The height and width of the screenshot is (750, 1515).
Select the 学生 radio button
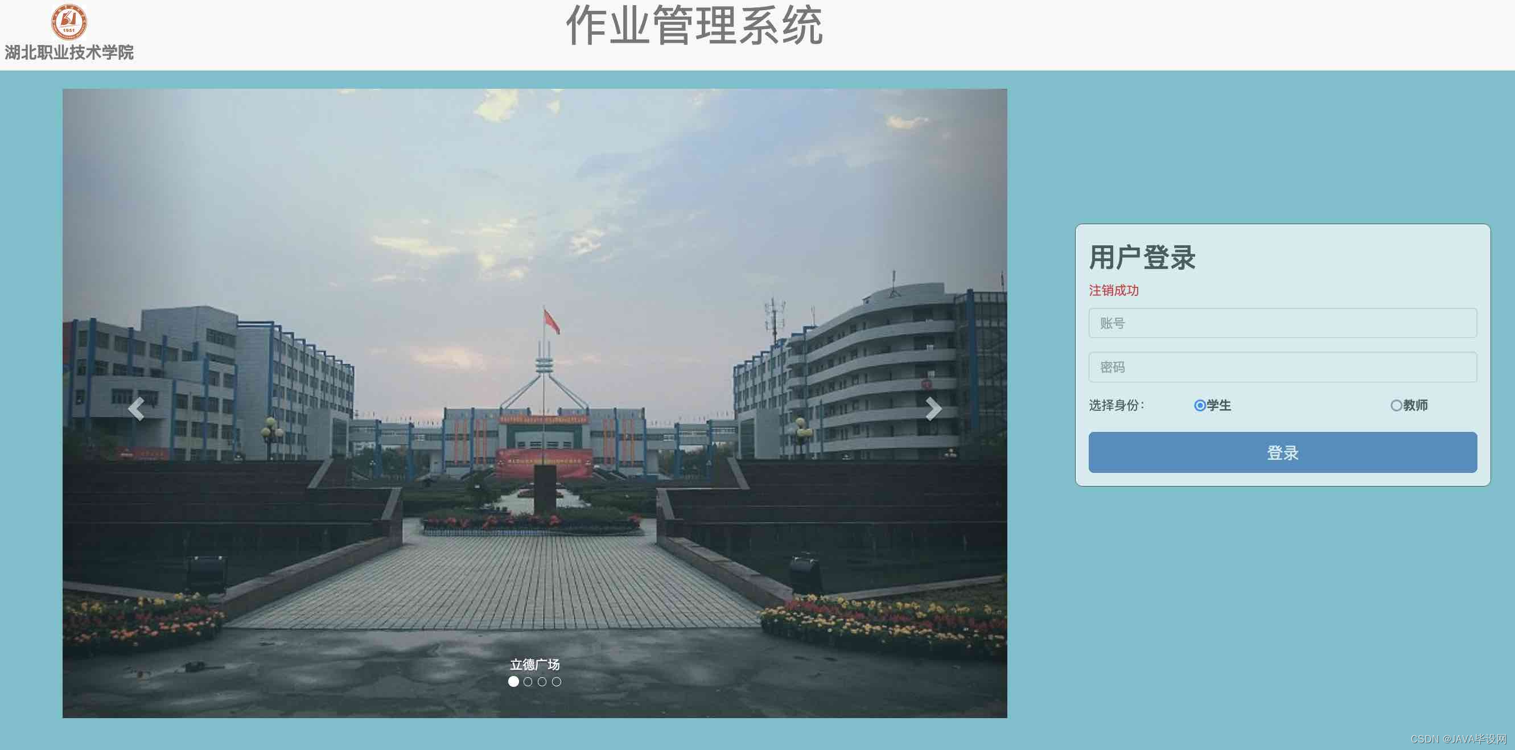[1200, 405]
